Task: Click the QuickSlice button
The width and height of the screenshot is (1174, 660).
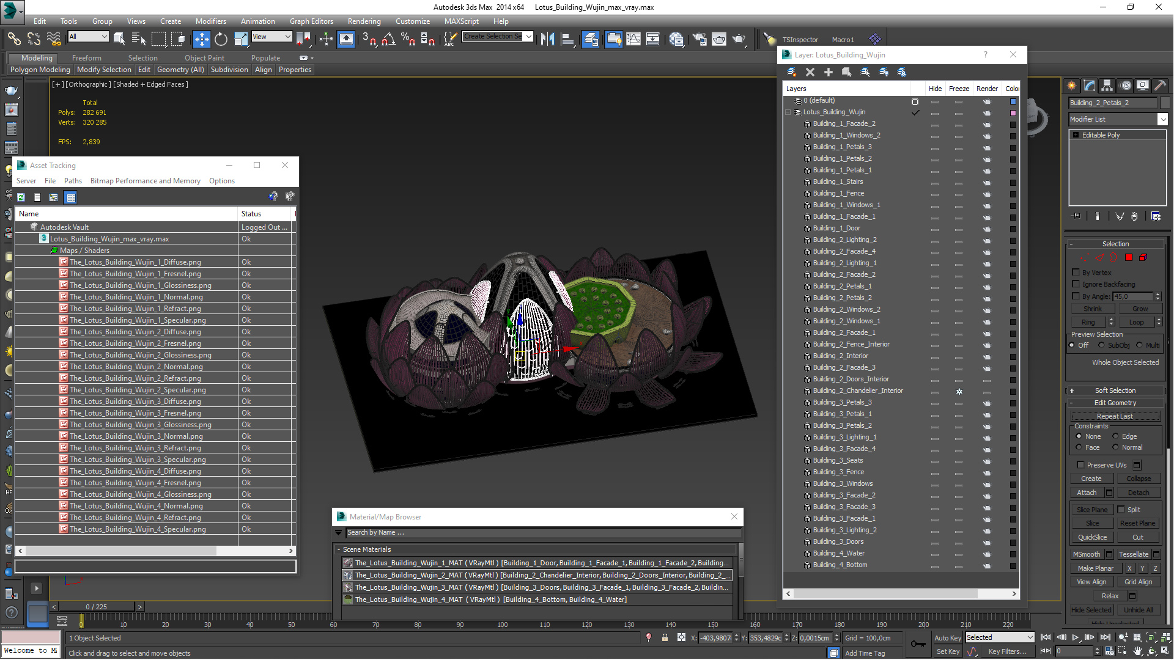Action: pos(1092,537)
